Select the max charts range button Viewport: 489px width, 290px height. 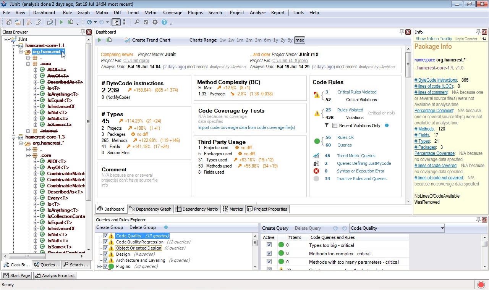(300, 40)
